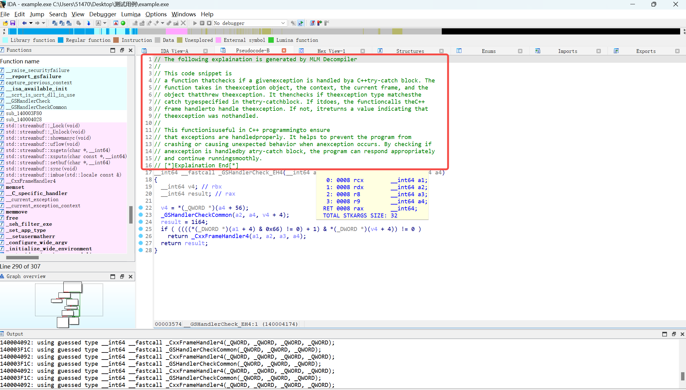Switch to the Hex View-1 tab
Screen dimensions: 686x390
331,51
